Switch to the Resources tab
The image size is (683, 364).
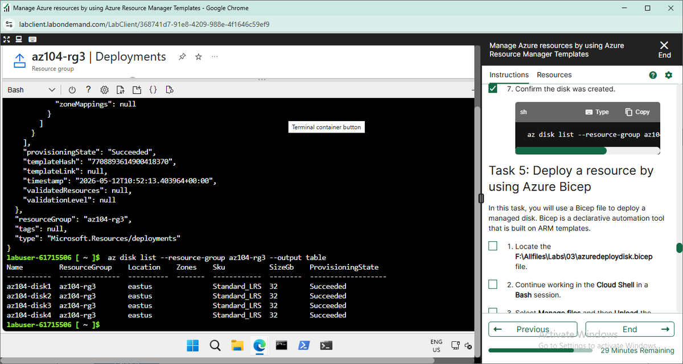click(x=554, y=75)
